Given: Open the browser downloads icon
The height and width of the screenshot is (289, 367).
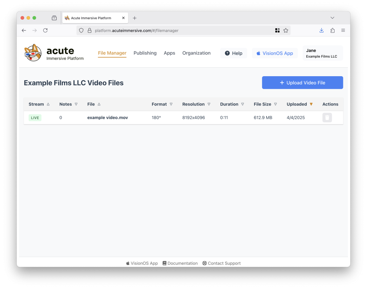Looking at the screenshot, I should 321,30.
